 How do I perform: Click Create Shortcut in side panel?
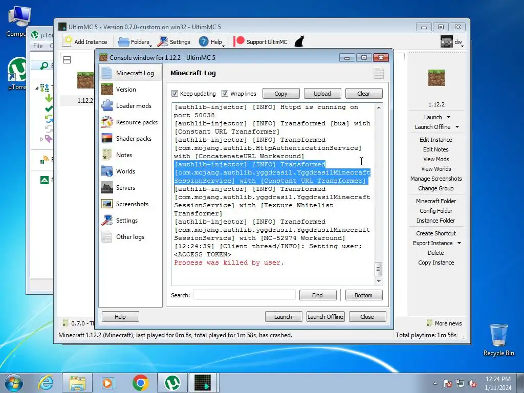click(x=436, y=233)
